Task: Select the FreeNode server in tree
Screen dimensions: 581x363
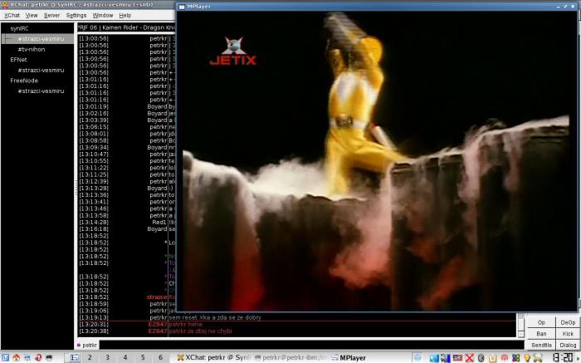Action: pos(24,81)
